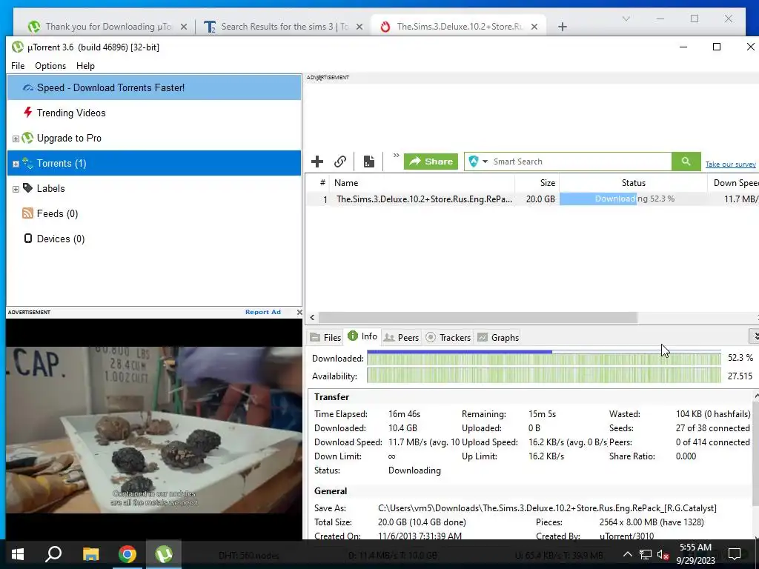Select Feeds (0) in the sidebar
Viewport: 759px width, 569px height.
pyautogui.click(x=57, y=213)
